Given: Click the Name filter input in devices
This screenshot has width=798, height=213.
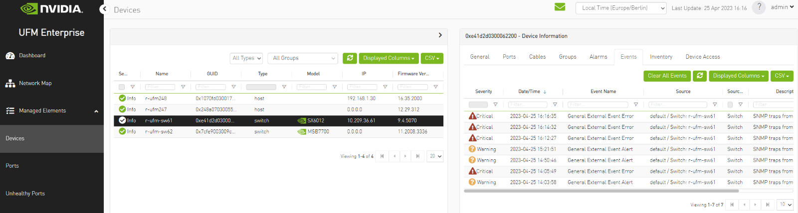Looking at the screenshot, I should pyautogui.click(x=160, y=87).
